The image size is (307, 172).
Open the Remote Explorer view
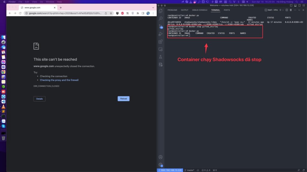tap(161, 49)
